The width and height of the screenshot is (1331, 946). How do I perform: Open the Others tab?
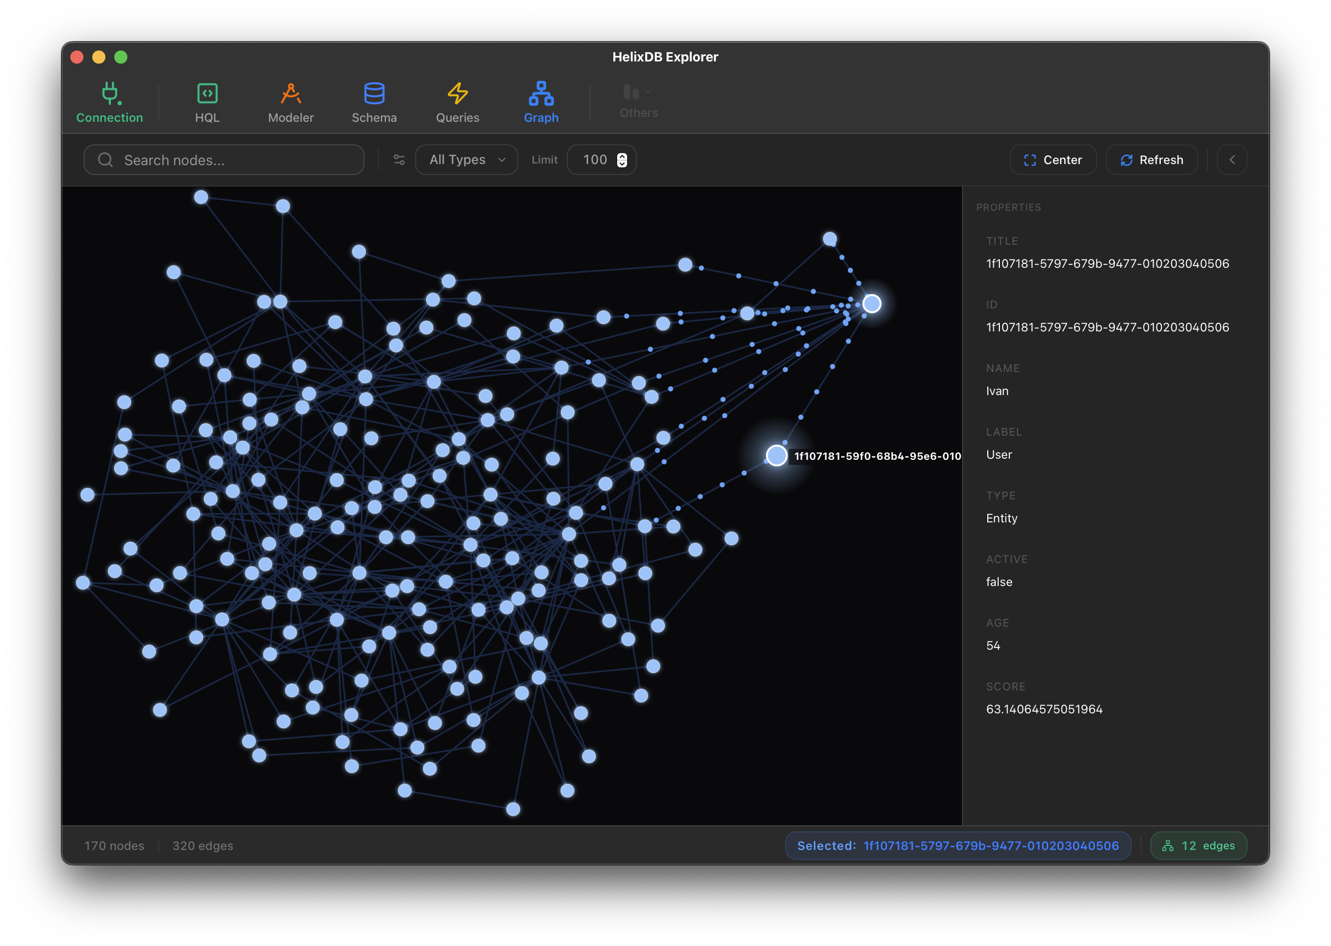[638, 102]
